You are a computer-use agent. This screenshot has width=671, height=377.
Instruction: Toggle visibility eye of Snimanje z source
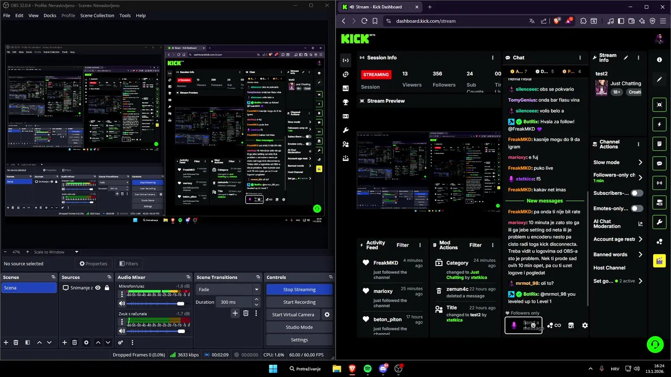[x=98, y=288]
